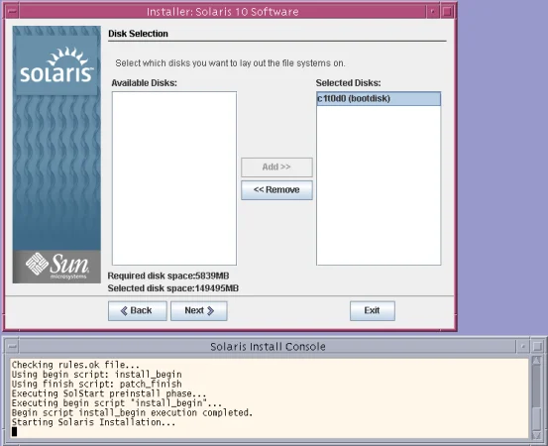The height and width of the screenshot is (446, 548).
Task: Click the Installer: Solaris 10 Software title bar
Action: [223, 12]
